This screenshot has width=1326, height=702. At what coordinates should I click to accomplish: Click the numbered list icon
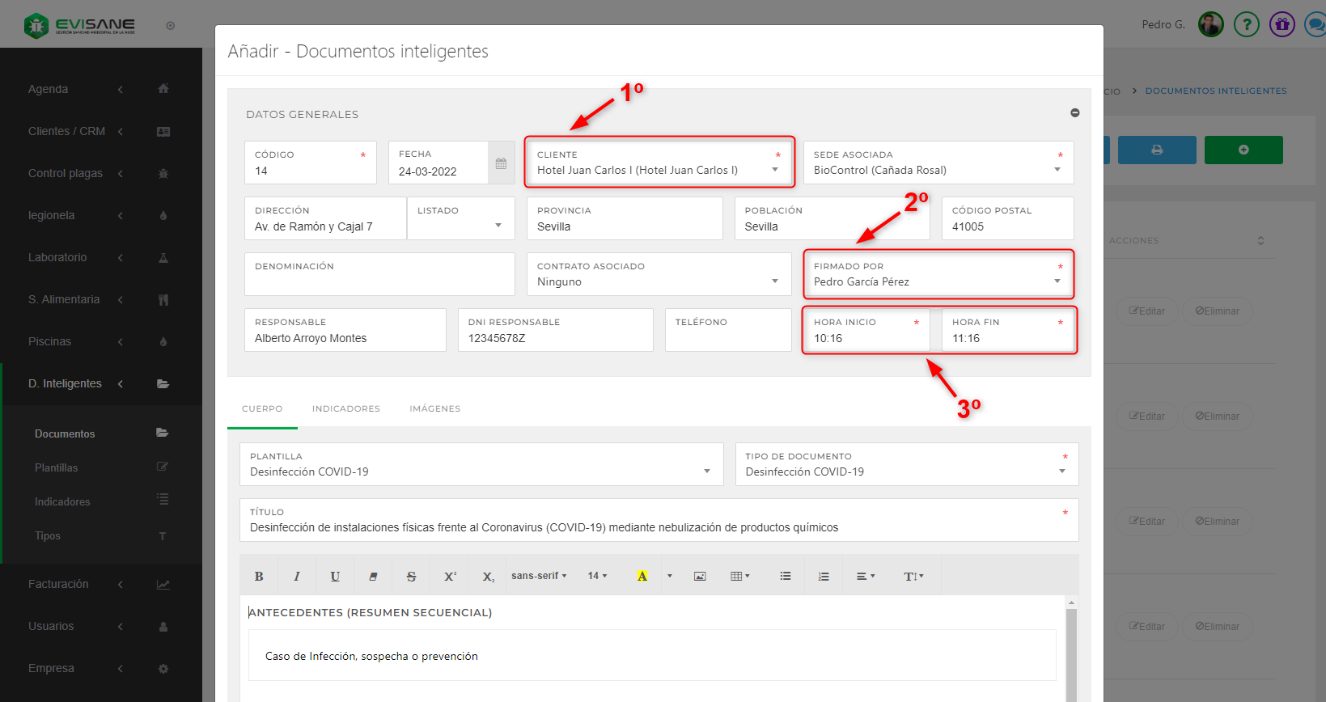click(824, 577)
